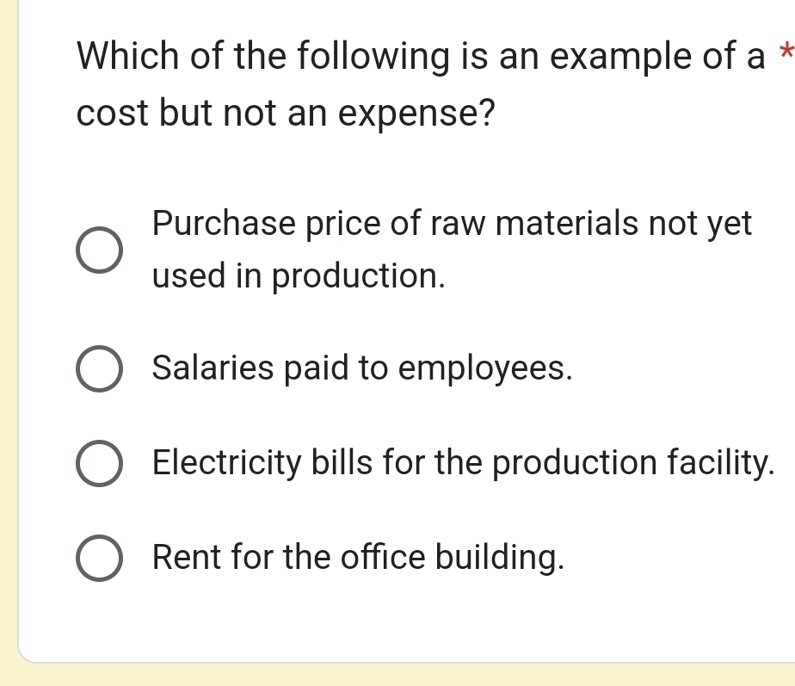Click the 'Purchase price of raw materials' label text
The image size is (795, 686).
pyautogui.click(x=452, y=224)
